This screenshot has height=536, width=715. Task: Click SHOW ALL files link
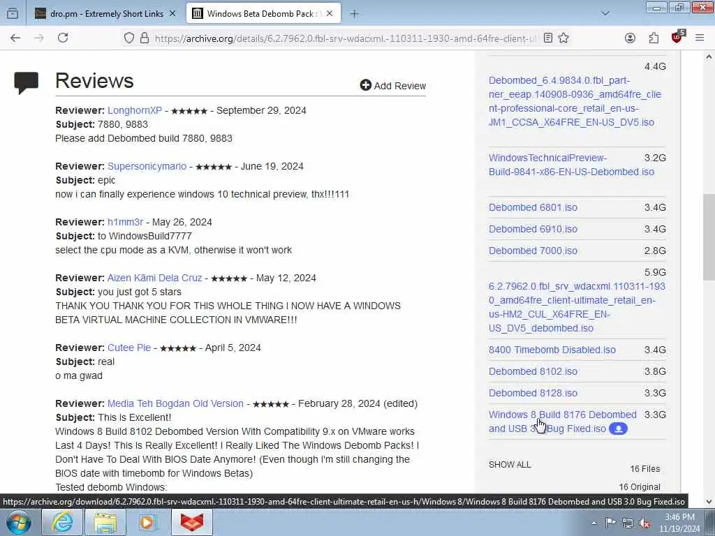pos(510,464)
